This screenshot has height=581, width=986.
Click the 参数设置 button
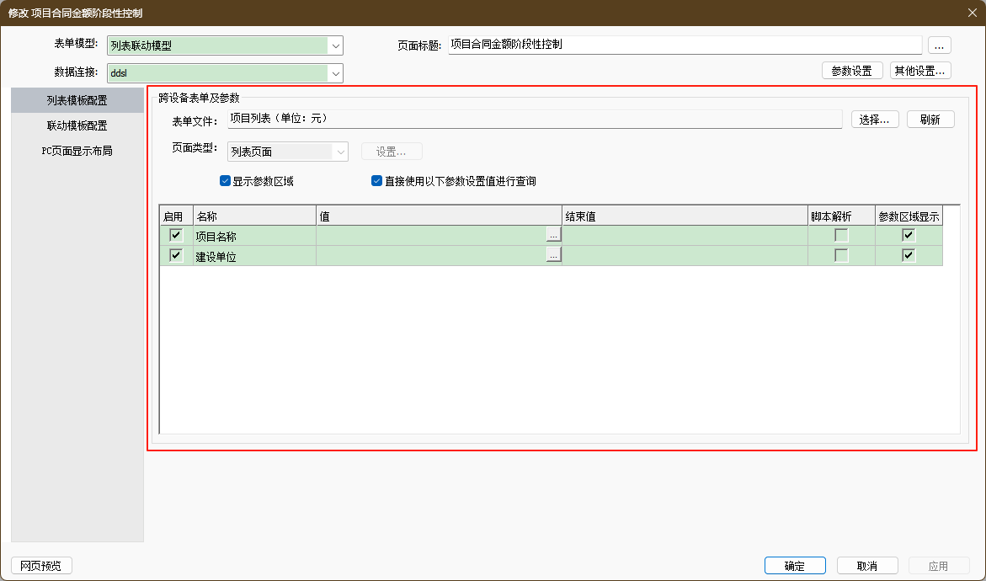tap(851, 71)
